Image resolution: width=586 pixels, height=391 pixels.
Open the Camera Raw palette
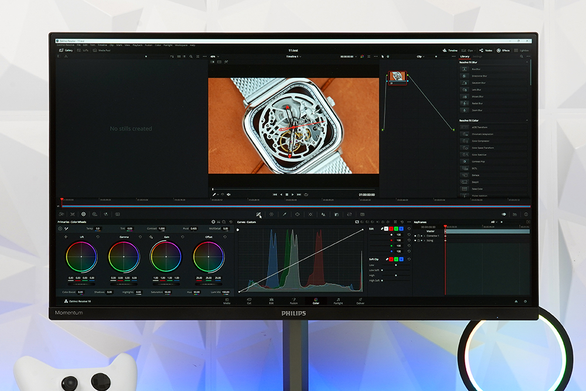(62, 214)
